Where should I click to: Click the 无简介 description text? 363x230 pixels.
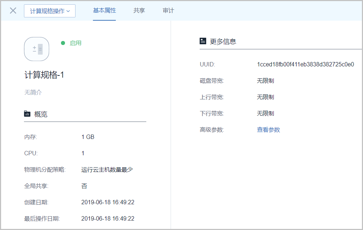click(33, 92)
